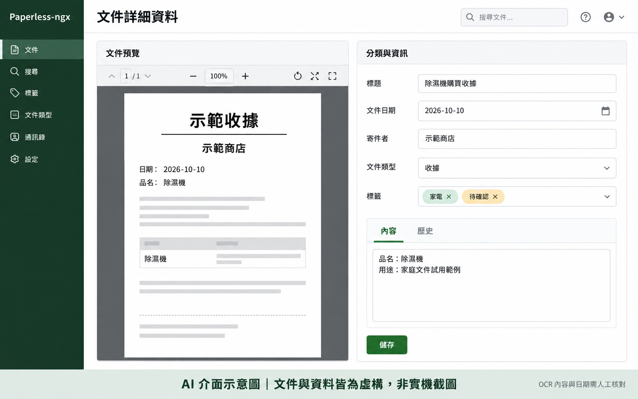
Task: Fit the preview to the window
Action: (x=315, y=76)
